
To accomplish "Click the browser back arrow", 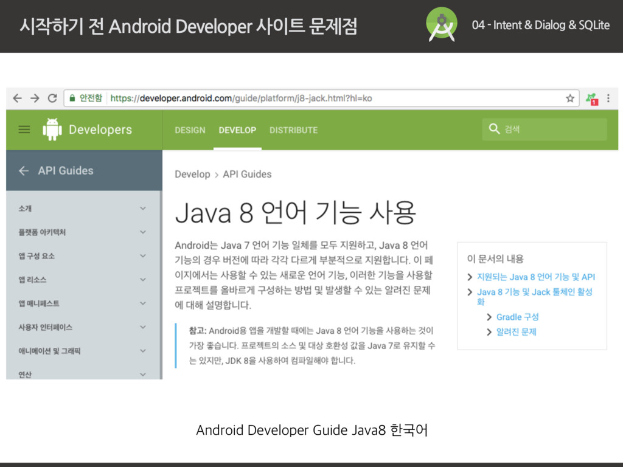I will click(18, 98).
